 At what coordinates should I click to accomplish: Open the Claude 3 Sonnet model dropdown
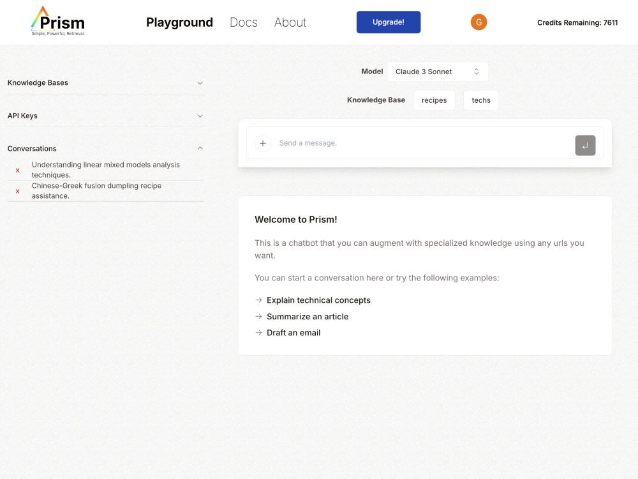click(x=438, y=72)
